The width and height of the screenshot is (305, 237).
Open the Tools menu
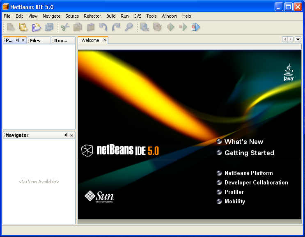pyautogui.click(x=151, y=16)
